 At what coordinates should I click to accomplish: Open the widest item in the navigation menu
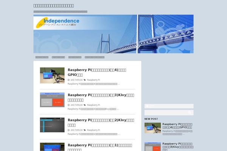coord(95,57)
